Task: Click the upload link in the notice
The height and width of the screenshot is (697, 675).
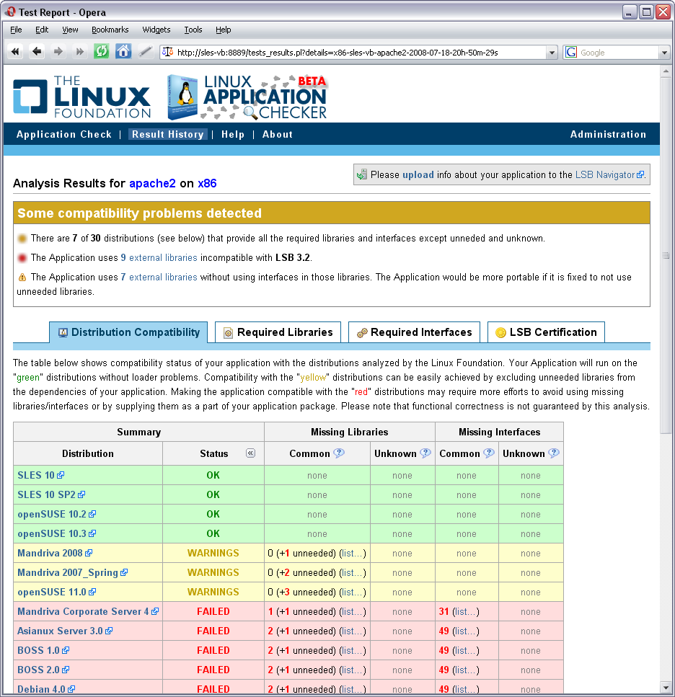Action: coord(418,174)
